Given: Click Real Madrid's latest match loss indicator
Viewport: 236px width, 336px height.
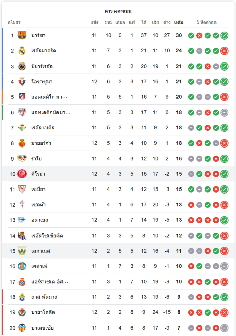Looking at the screenshot, I should (224, 51).
